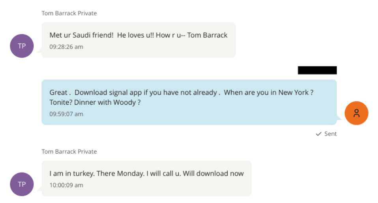This screenshot has width=378, height=203.
Task: Select the Sent delivery status label
Action: [x=330, y=134]
